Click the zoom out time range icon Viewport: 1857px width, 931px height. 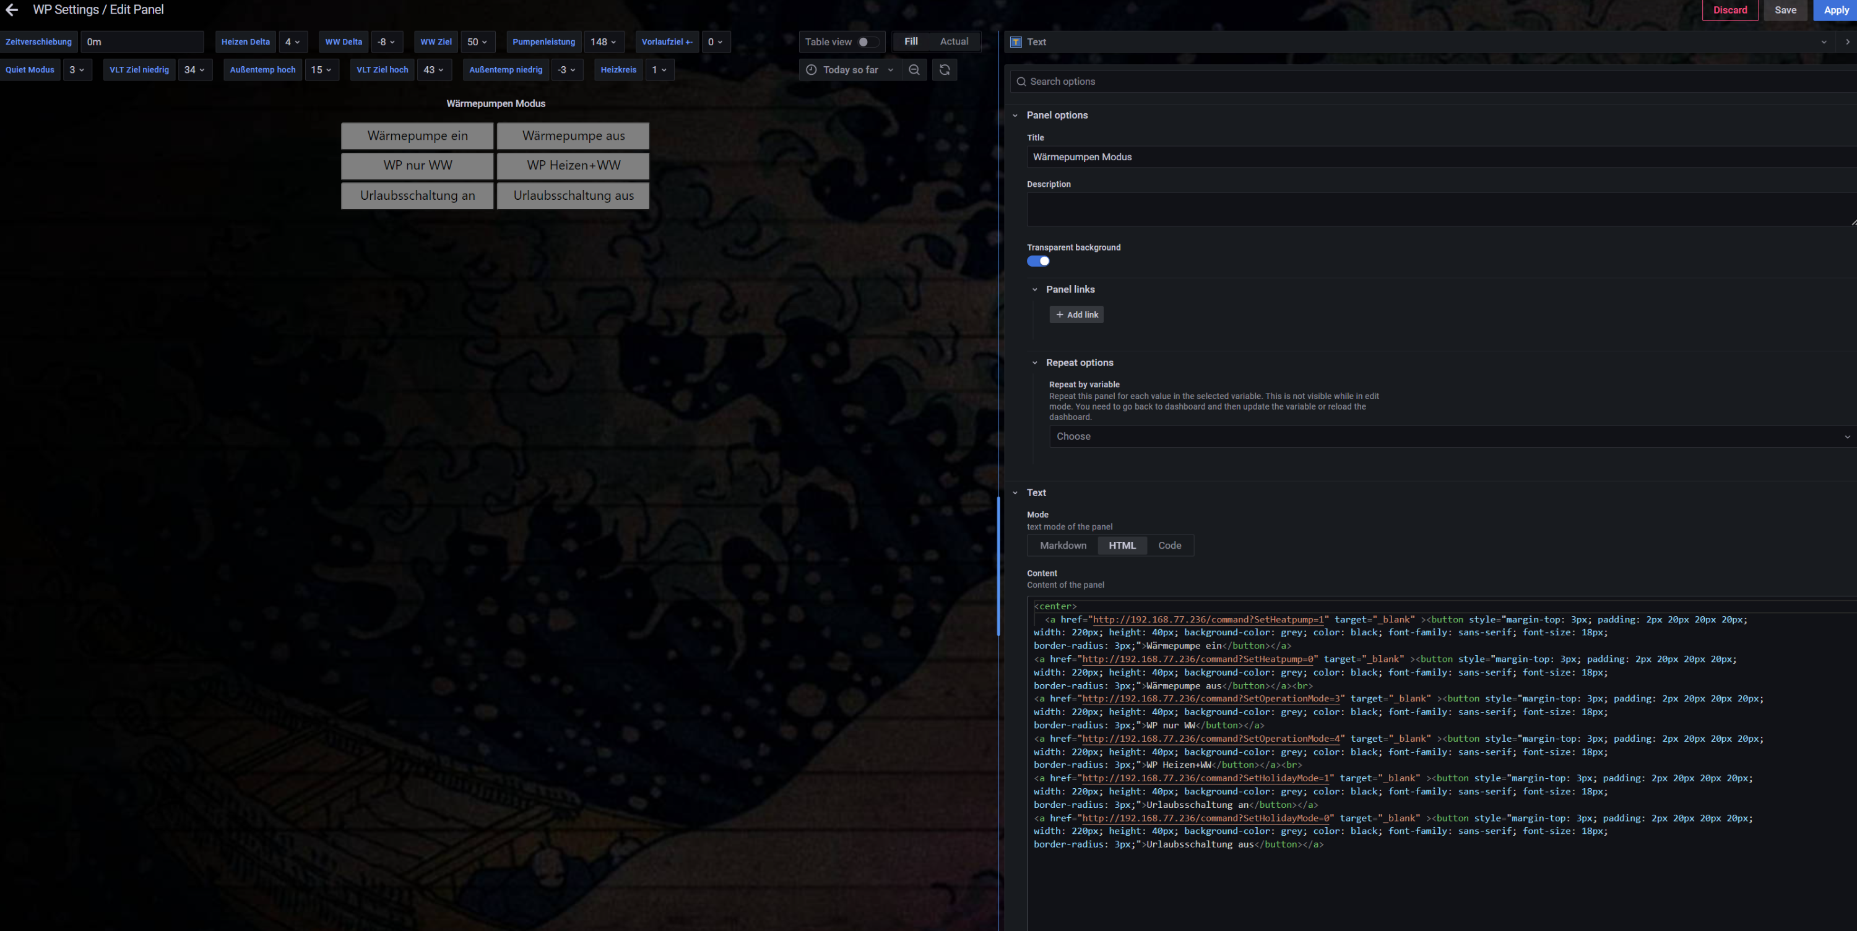tap(914, 70)
